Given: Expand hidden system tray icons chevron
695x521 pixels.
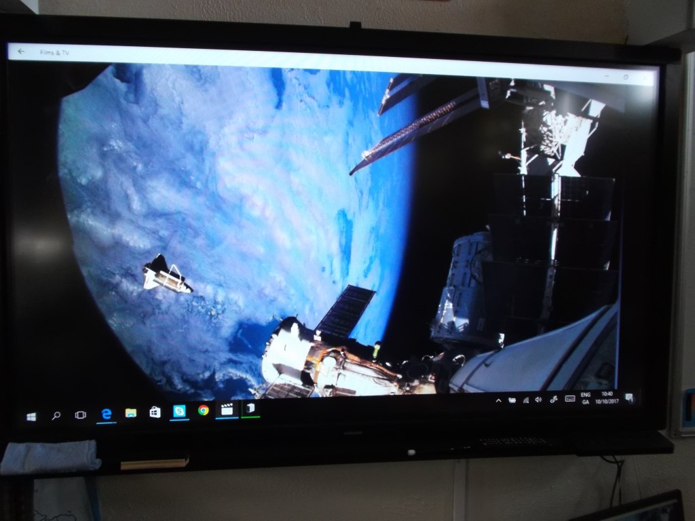Looking at the screenshot, I should click(499, 400).
